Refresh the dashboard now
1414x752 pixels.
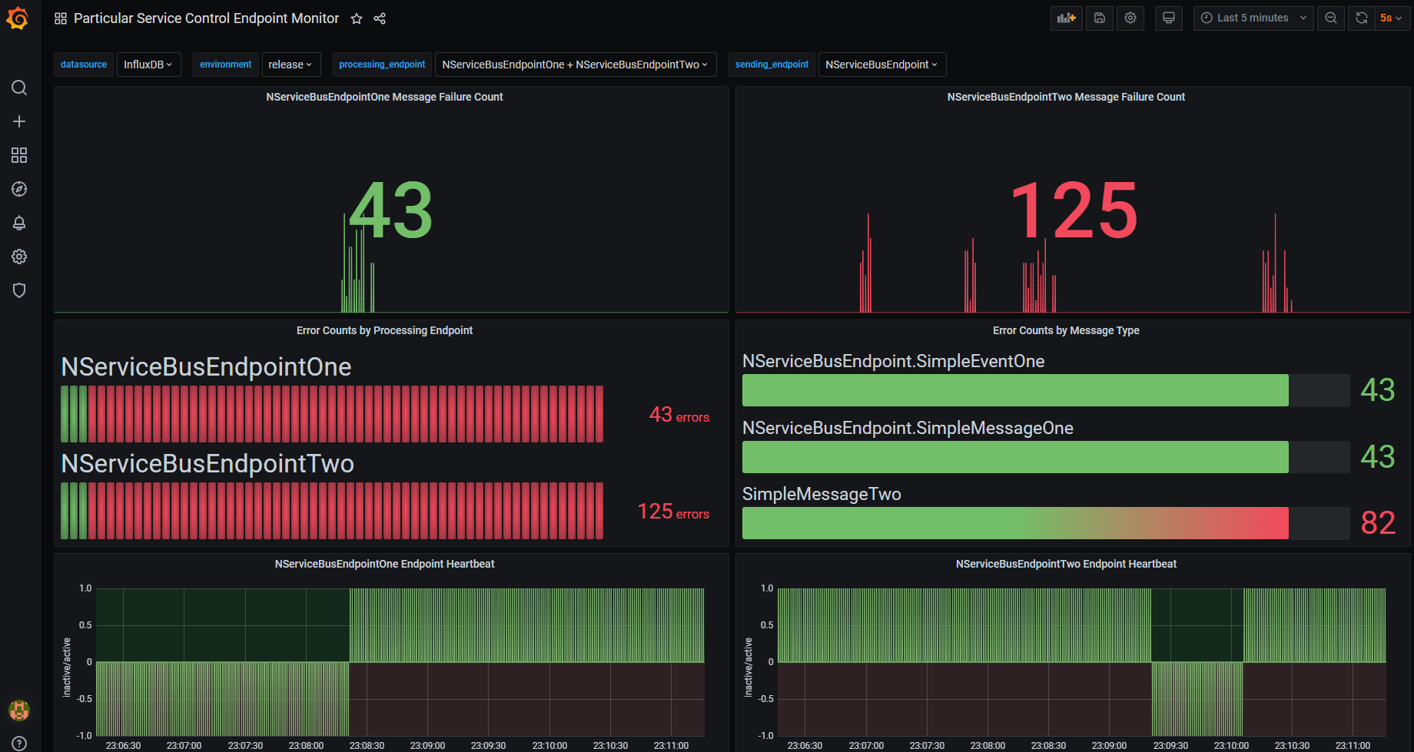point(1361,18)
